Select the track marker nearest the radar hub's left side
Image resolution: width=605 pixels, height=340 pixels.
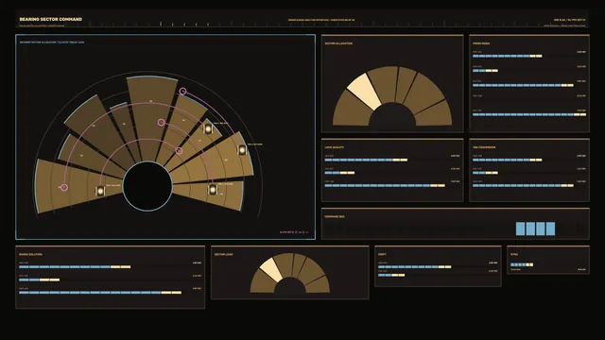click(x=100, y=191)
